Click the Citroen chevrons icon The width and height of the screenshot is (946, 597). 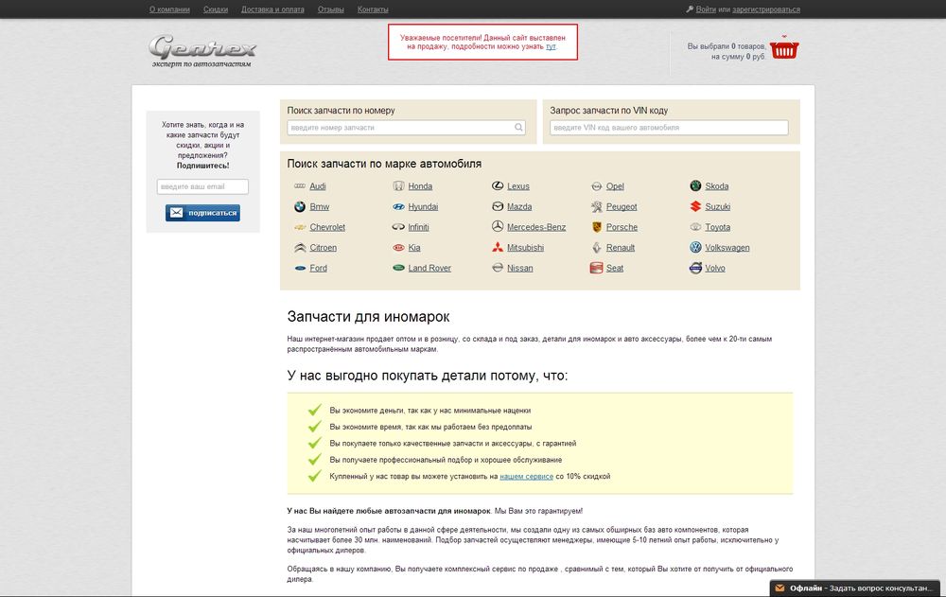tap(300, 248)
